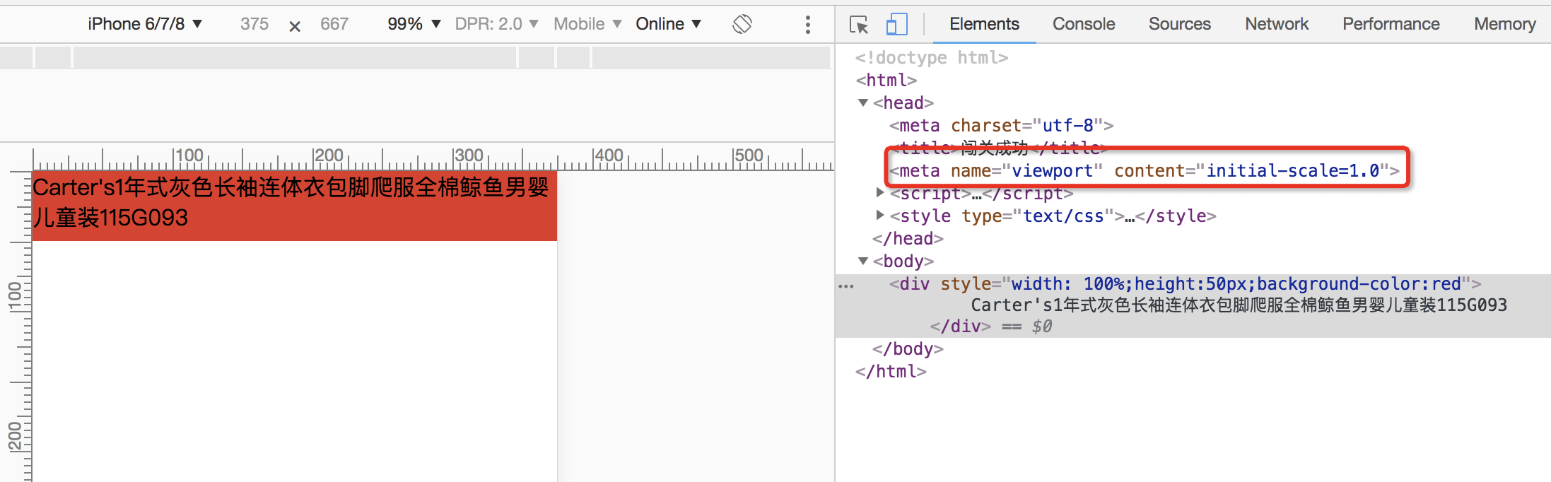Open the Online throttling dropdown
This screenshot has height=482, width=1551.
[x=668, y=24]
